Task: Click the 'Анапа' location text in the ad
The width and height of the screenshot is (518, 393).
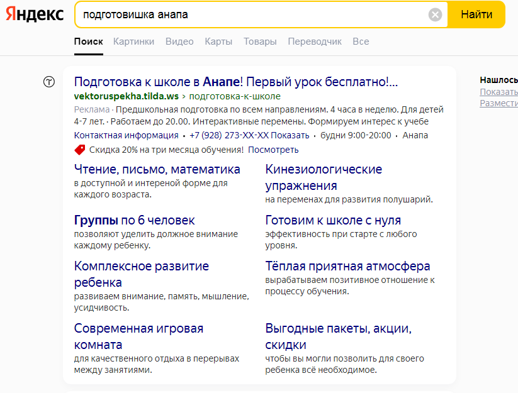Action: (415, 135)
